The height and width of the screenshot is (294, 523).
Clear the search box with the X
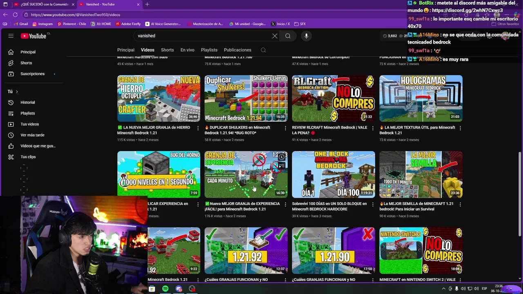tap(275, 36)
